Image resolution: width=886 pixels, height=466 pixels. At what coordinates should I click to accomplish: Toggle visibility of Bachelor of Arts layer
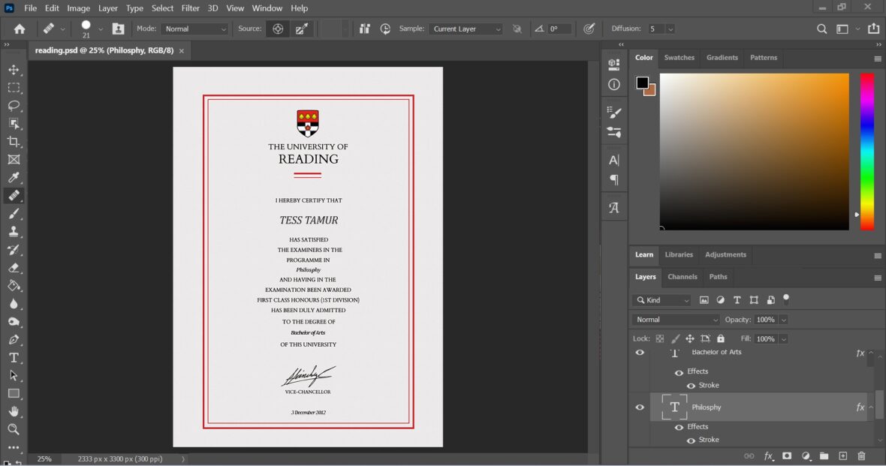[640, 352]
